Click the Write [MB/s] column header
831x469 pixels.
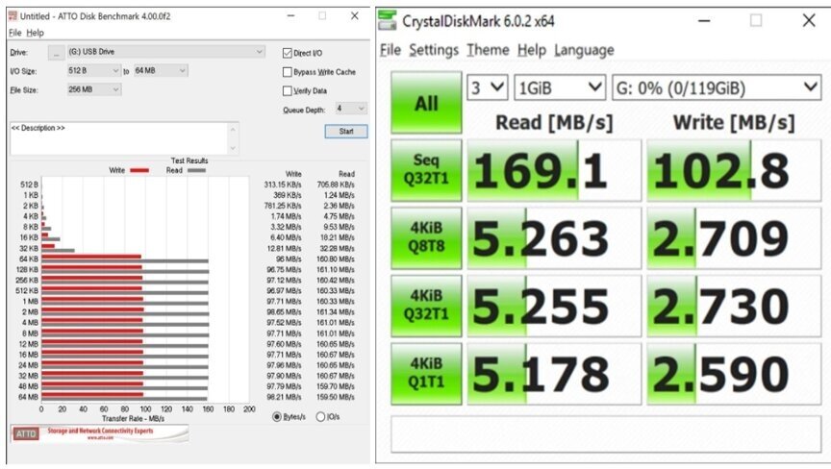(x=734, y=123)
